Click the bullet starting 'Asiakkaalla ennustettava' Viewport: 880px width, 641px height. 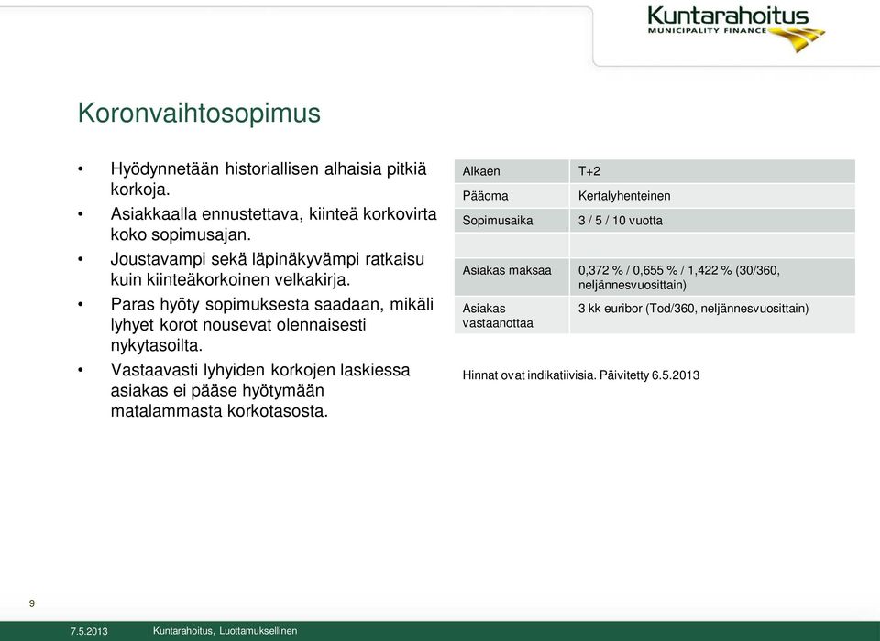pyautogui.click(x=273, y=223)
